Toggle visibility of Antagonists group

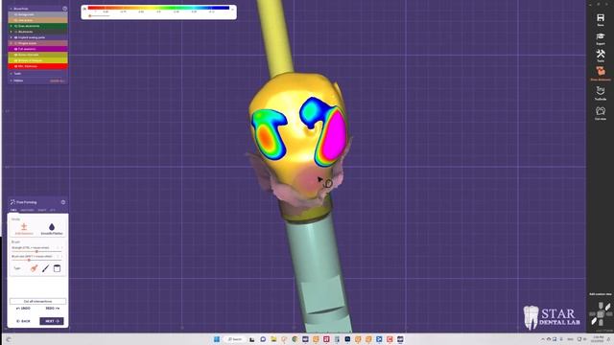coord(15,14)
